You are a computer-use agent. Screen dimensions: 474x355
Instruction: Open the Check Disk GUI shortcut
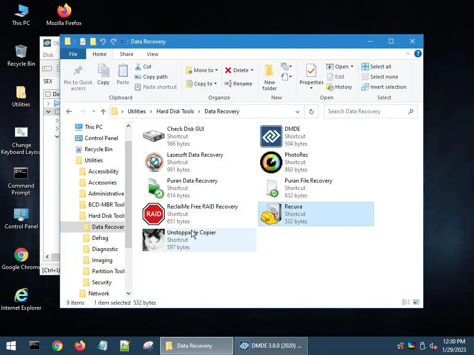tap(199, 136)
